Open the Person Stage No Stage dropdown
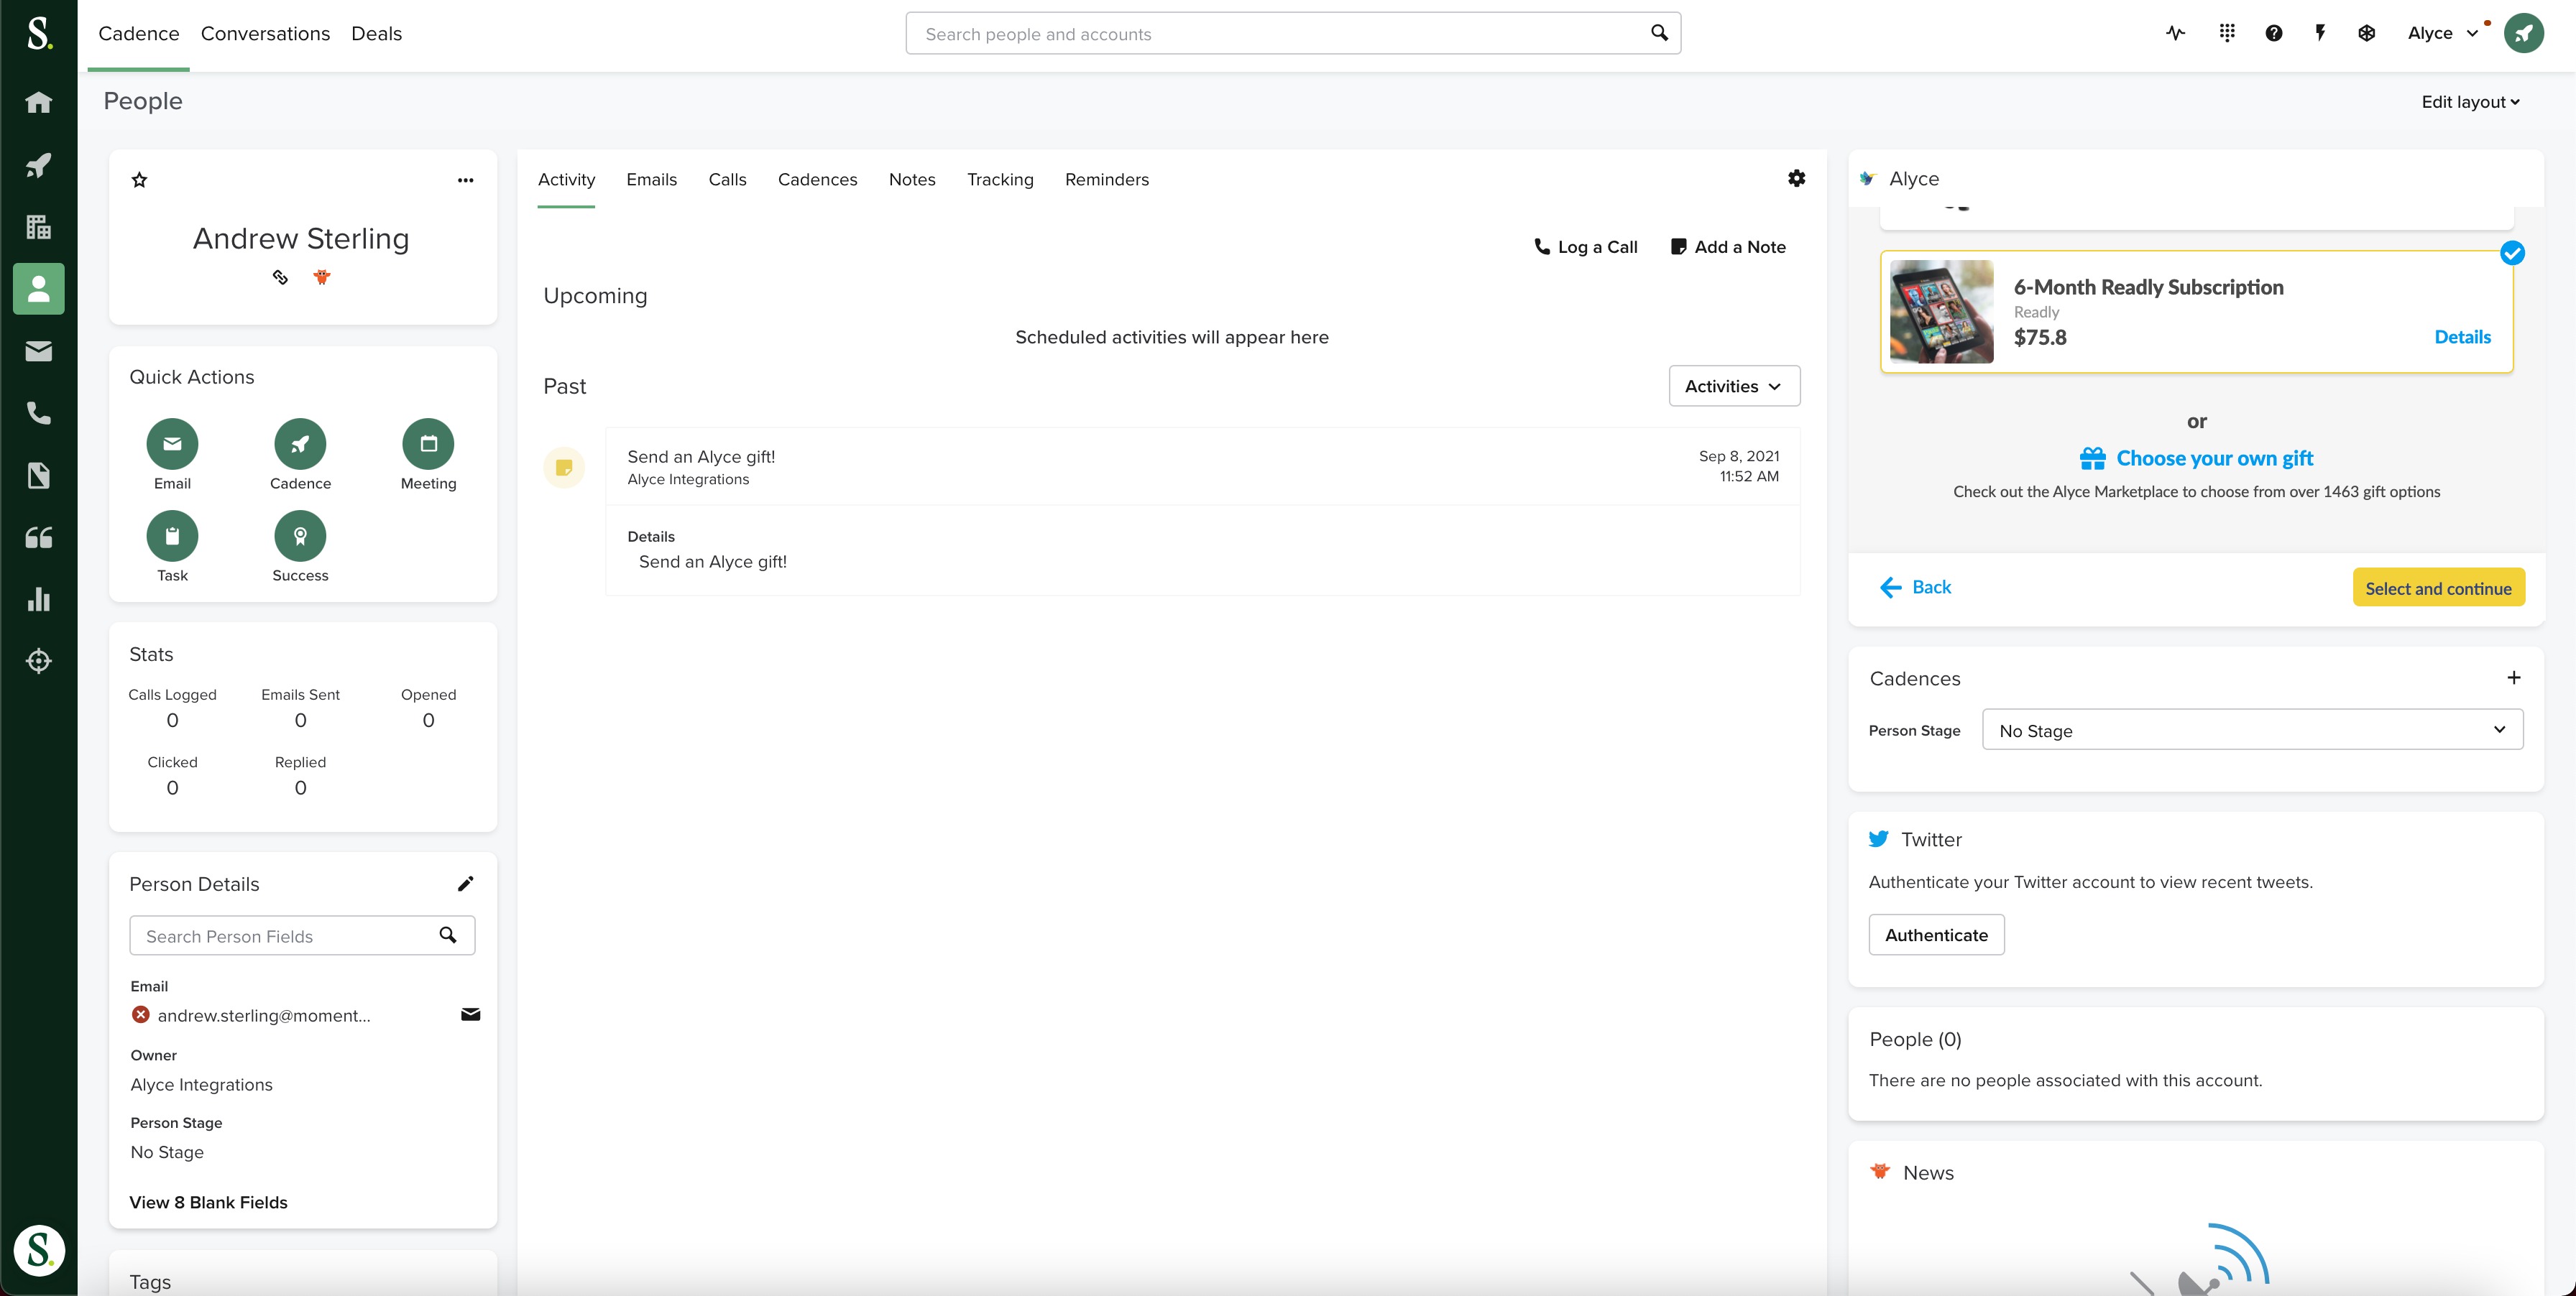The height and width of the screenshot is (1296, 2576). [x=2251, y=731]
